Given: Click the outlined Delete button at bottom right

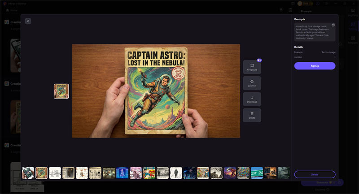Looking at the screenshot, I should pos(315,174).
